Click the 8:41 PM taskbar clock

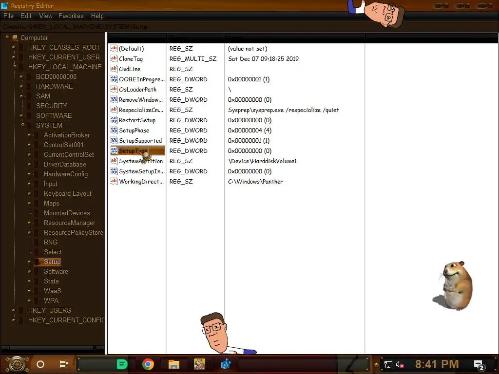[x=437, y=364]
